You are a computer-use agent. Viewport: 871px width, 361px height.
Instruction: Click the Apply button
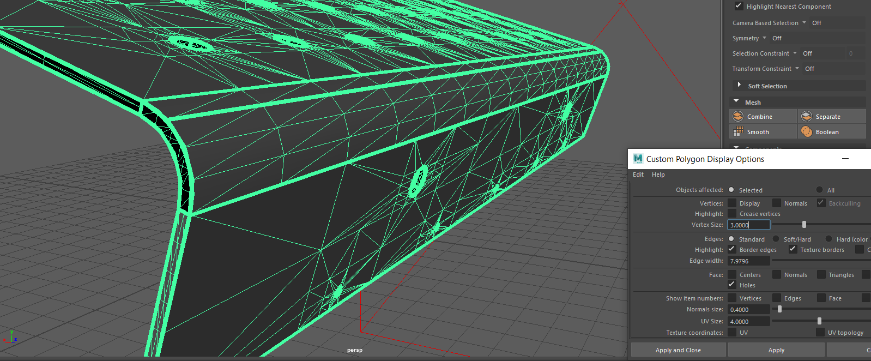(x=776, y=350)
